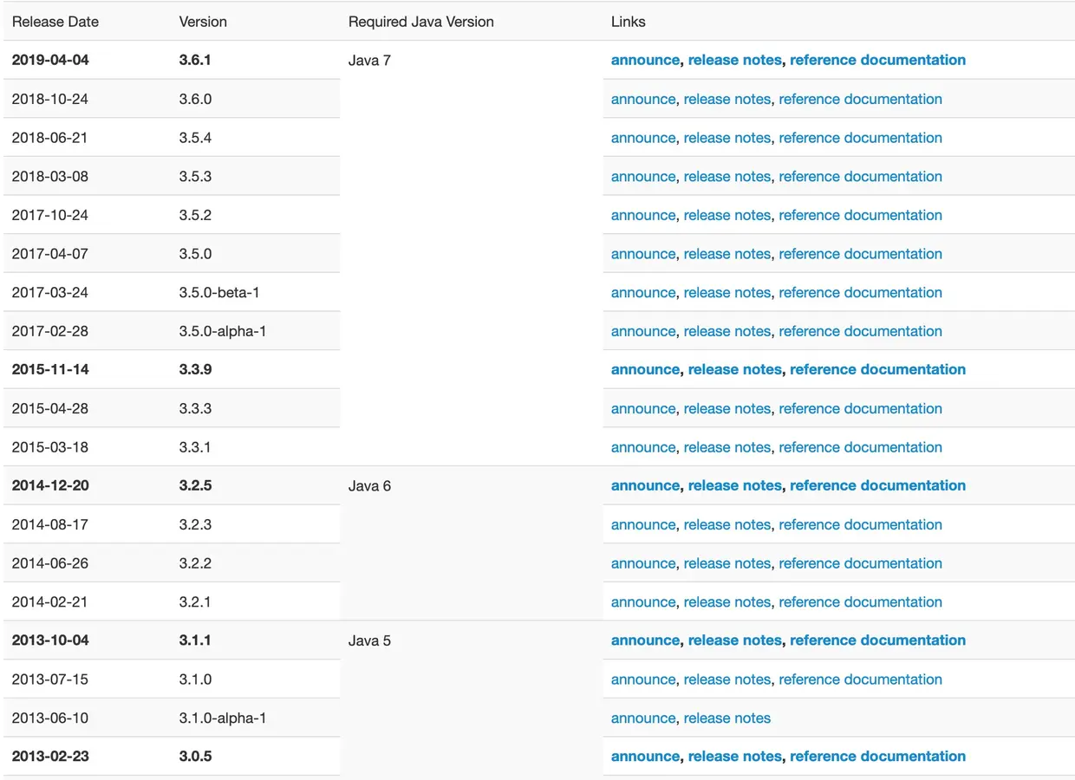
Task: Open reference documentation for 3.5.4
Action: click(861, 138)
